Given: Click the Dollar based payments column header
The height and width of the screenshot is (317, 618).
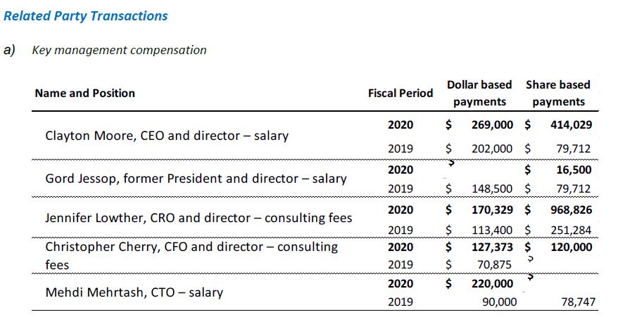Looking at the screenshot, I should 479,93.
